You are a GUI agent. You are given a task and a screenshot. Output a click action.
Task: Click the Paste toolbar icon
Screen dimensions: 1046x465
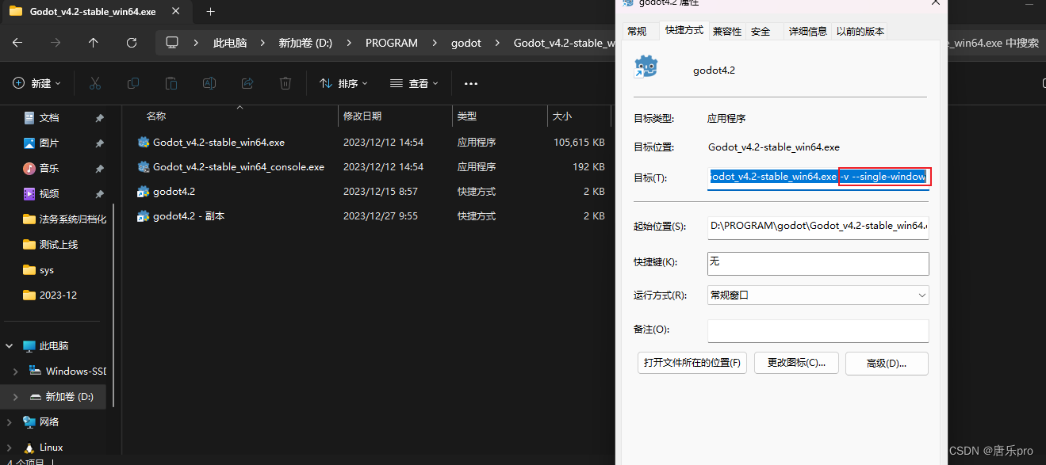(x=171, y=83)
